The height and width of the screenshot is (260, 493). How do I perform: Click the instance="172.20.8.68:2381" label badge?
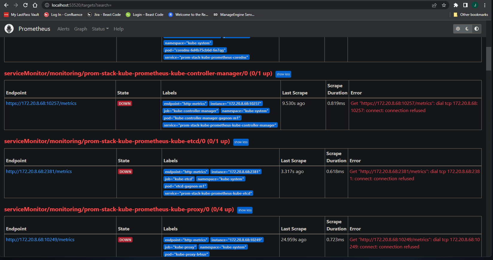point(236,172)
